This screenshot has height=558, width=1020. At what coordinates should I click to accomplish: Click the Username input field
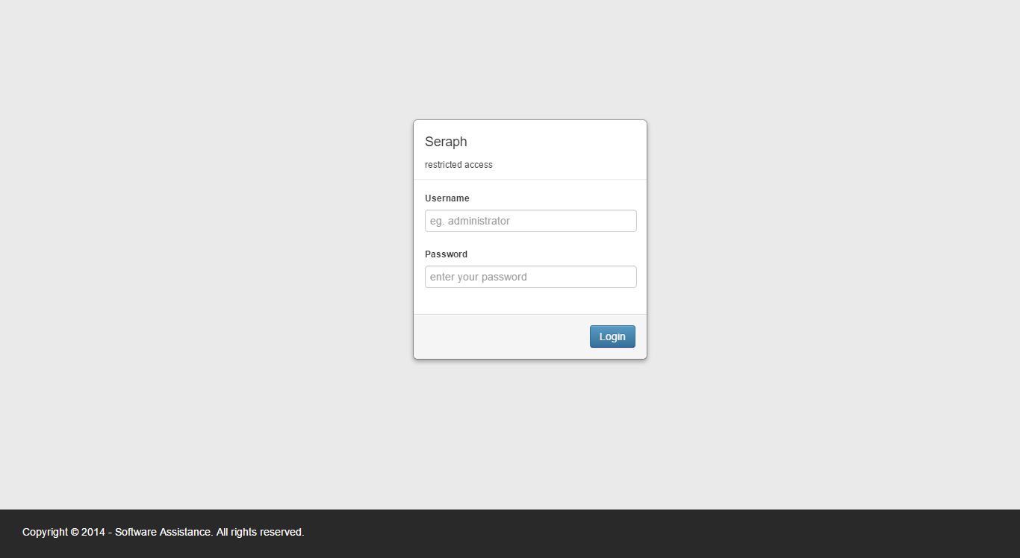click(x=530, y=221)
